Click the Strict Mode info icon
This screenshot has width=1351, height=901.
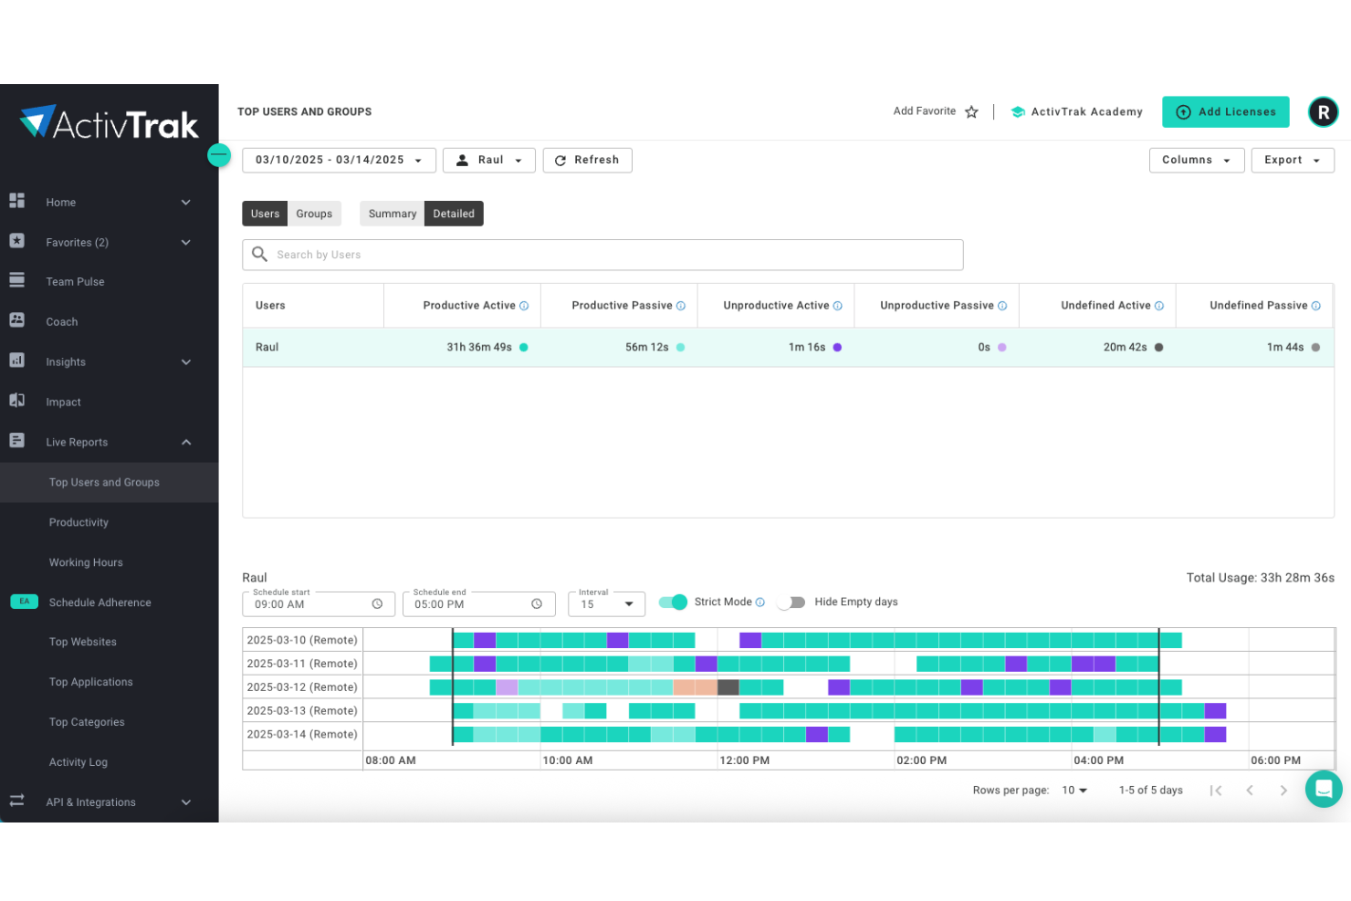760,602
